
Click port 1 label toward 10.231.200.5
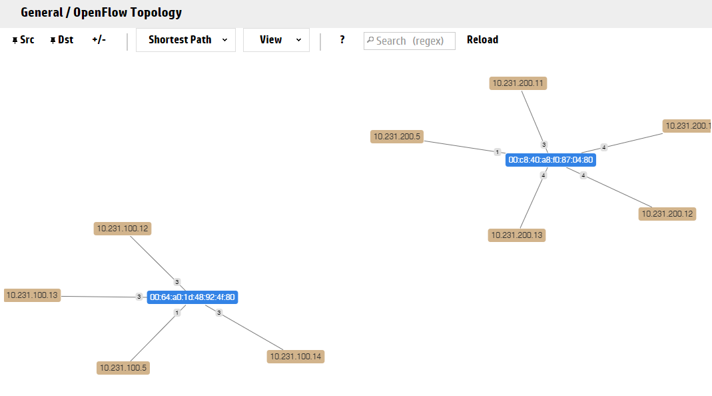click(x=498, y=152)
